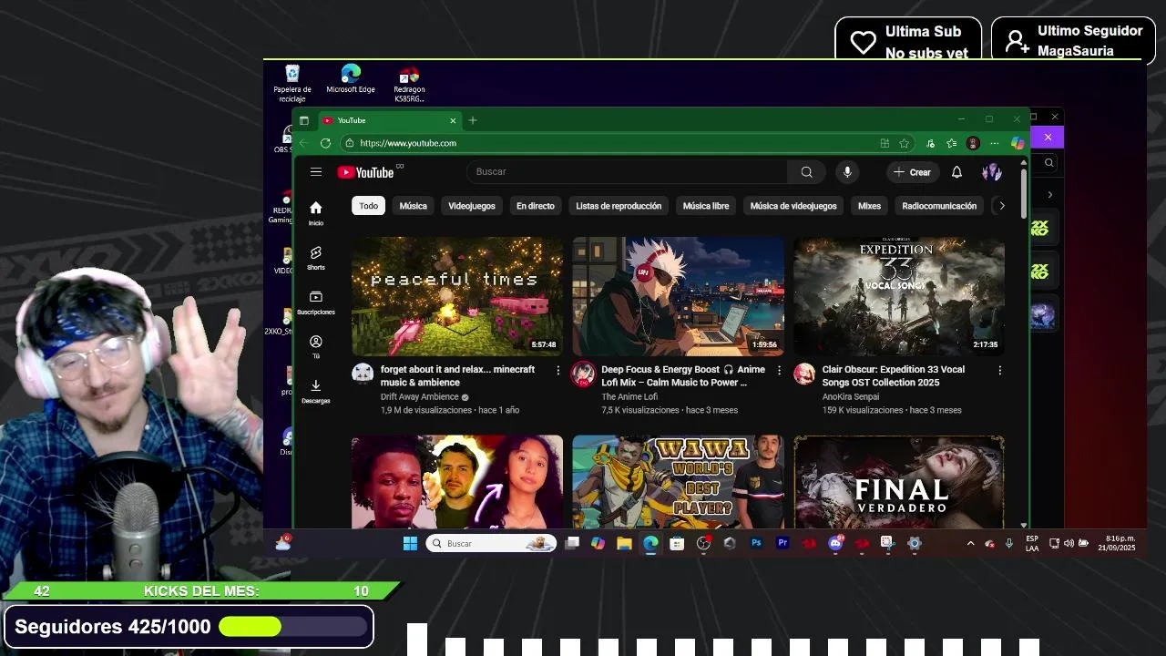Open Suscripciones in YouTube sidebar
This screenshot has width=1166, height=656.
(315, 302)
